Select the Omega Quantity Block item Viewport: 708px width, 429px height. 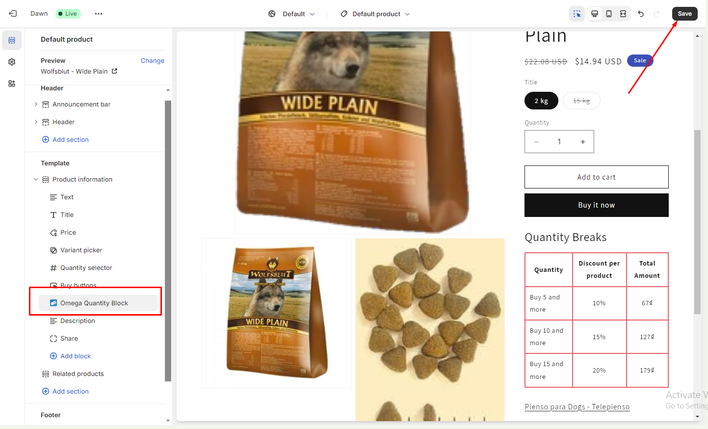(x=99, y=303)
